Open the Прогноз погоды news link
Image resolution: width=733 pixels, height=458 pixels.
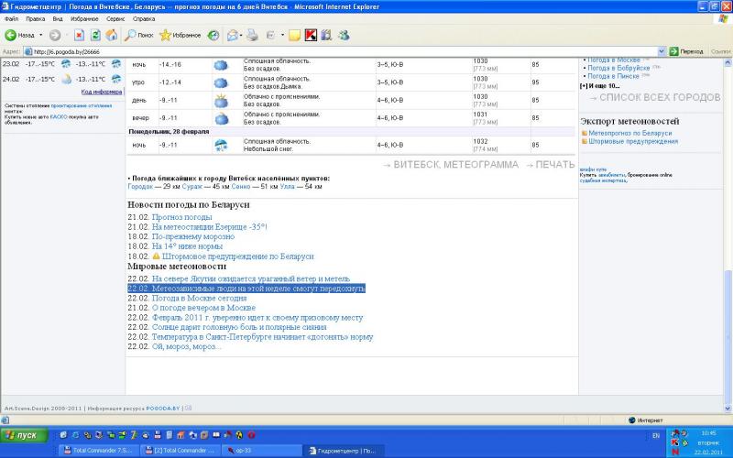tap(181, 217)
